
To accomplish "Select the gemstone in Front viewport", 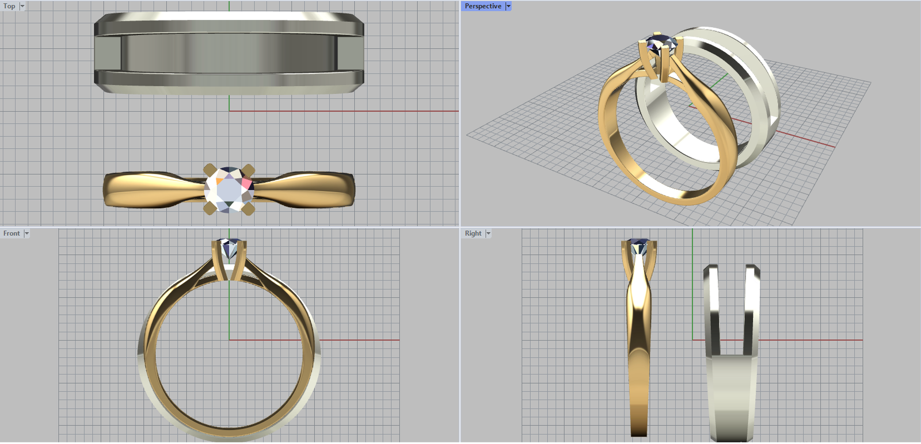I will pos(230,248).
